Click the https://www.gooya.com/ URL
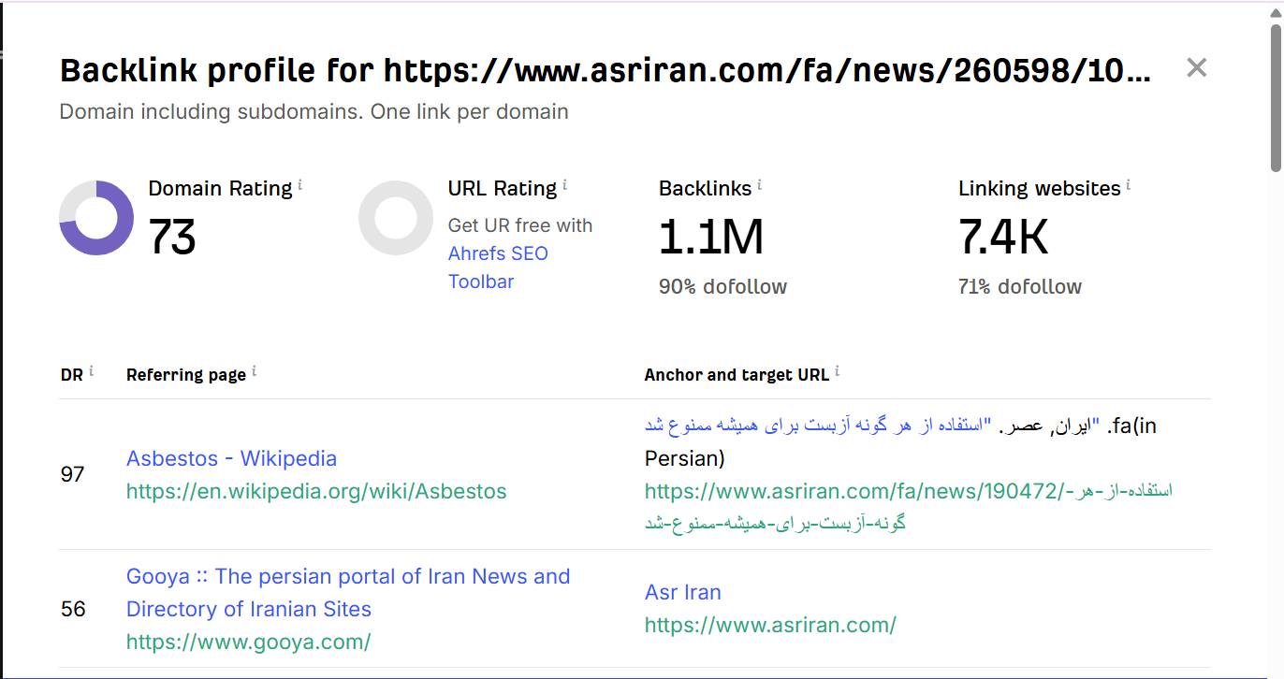Image resolution: width=1284 pixels, height=679 pixels. [248, 642]
